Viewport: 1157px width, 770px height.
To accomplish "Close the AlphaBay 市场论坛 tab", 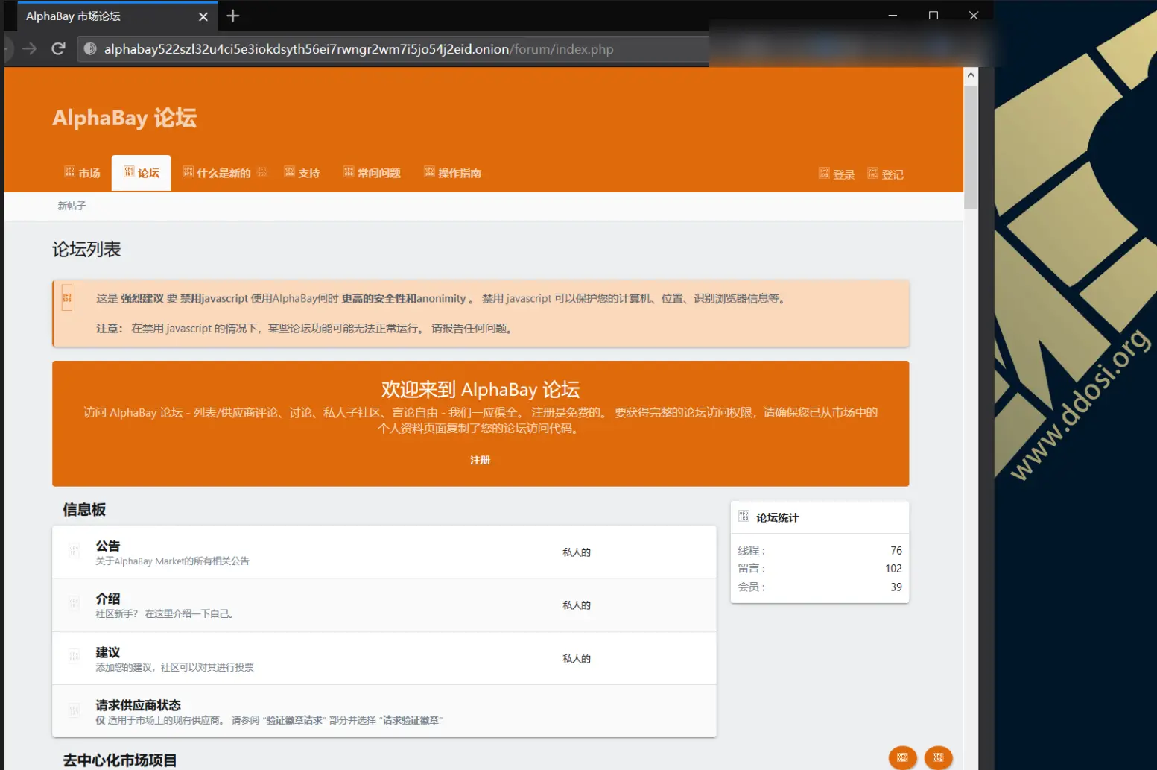I will (203, 16).
